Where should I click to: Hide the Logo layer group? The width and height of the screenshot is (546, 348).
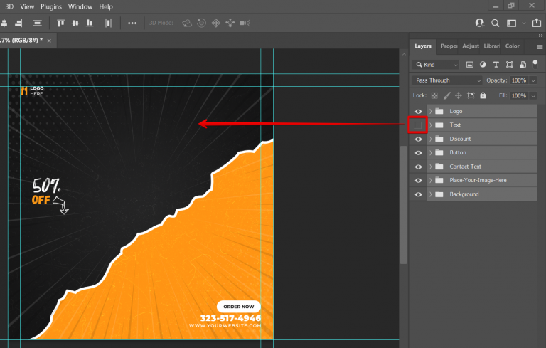(418, 111)
